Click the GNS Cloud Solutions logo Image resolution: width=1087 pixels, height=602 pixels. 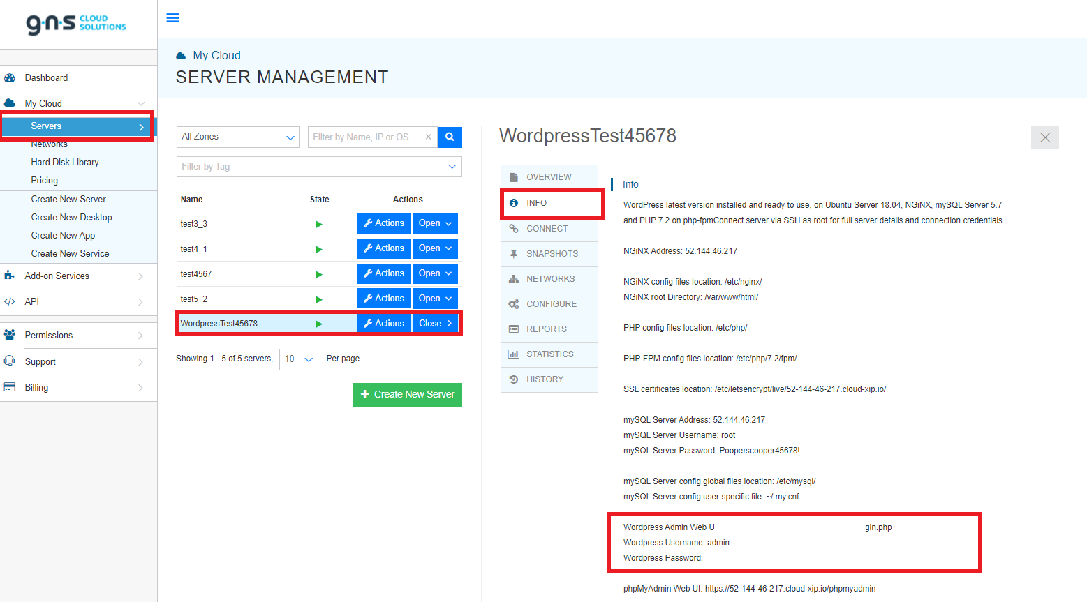pos(76,24)
